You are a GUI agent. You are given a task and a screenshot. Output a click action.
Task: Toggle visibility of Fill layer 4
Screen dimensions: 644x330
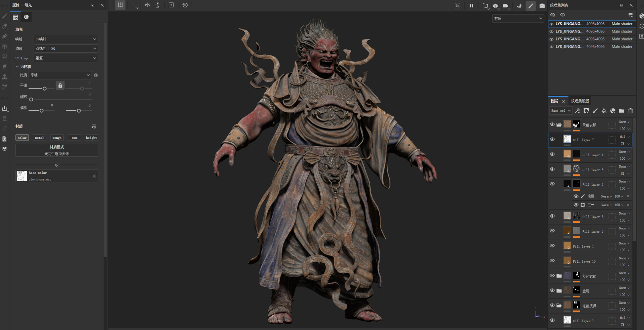point(552,154)
